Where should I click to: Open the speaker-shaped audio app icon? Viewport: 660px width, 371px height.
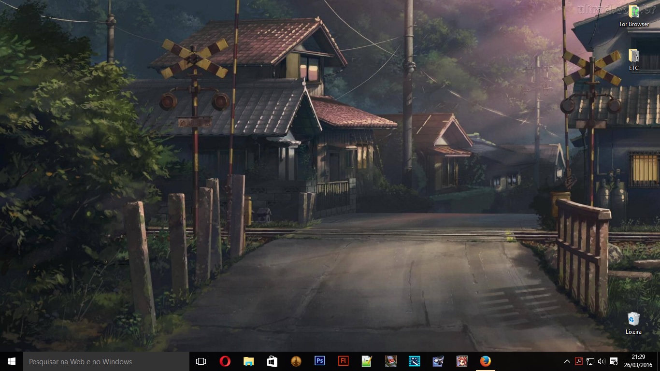coord(438,361)
